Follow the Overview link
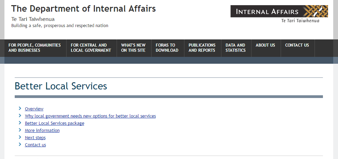The height and width of the screenshot is (159, 338). point(34,109)
